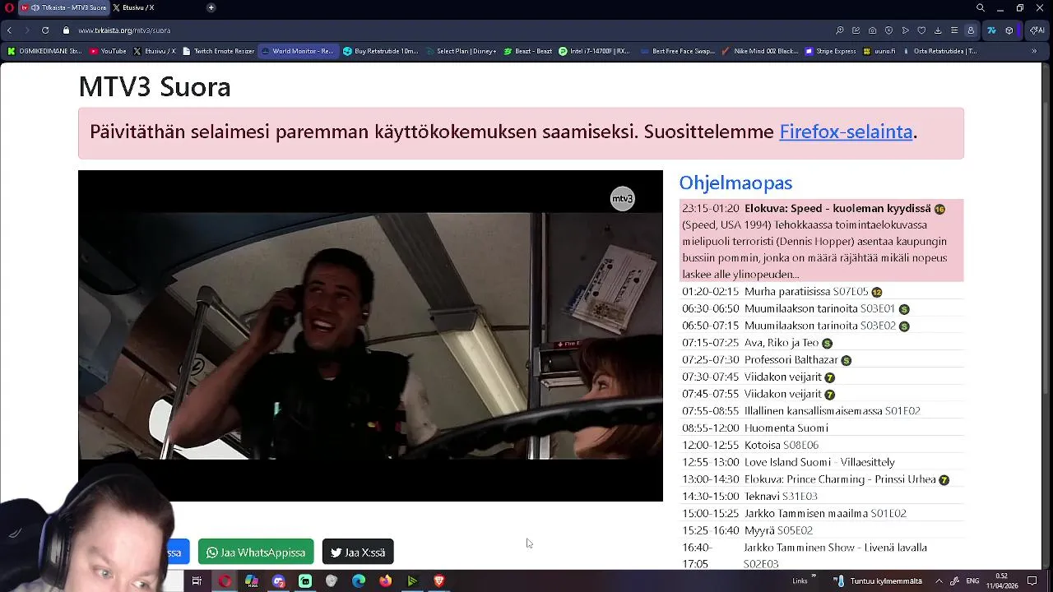Click the site security lock icon
Screen dimensions: 1053x592
[66, 30]
